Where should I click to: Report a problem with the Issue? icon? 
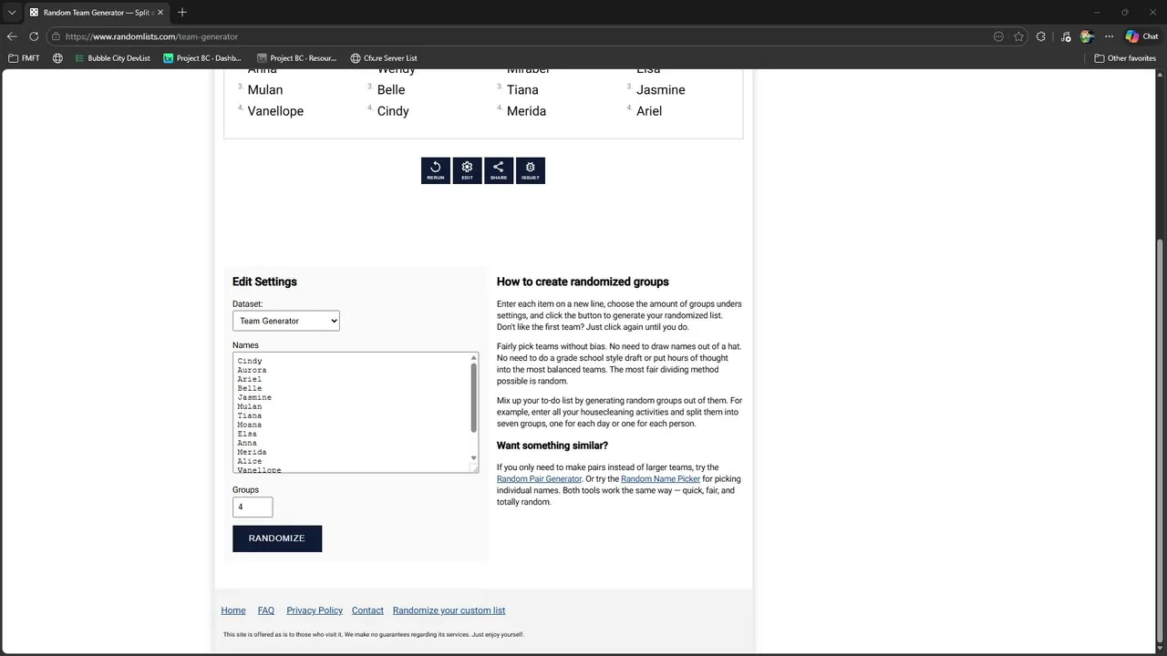coord(531,170)
